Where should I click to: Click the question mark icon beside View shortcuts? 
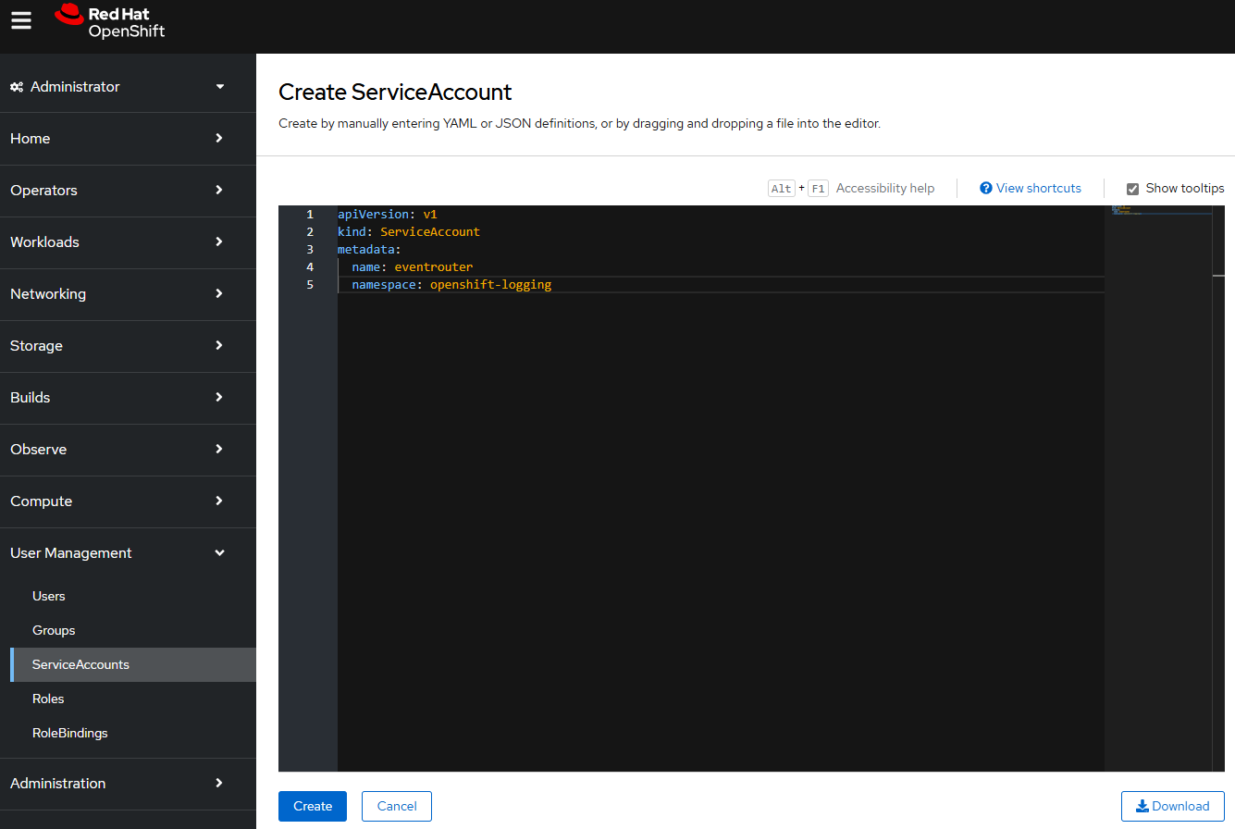click(986, 188)
